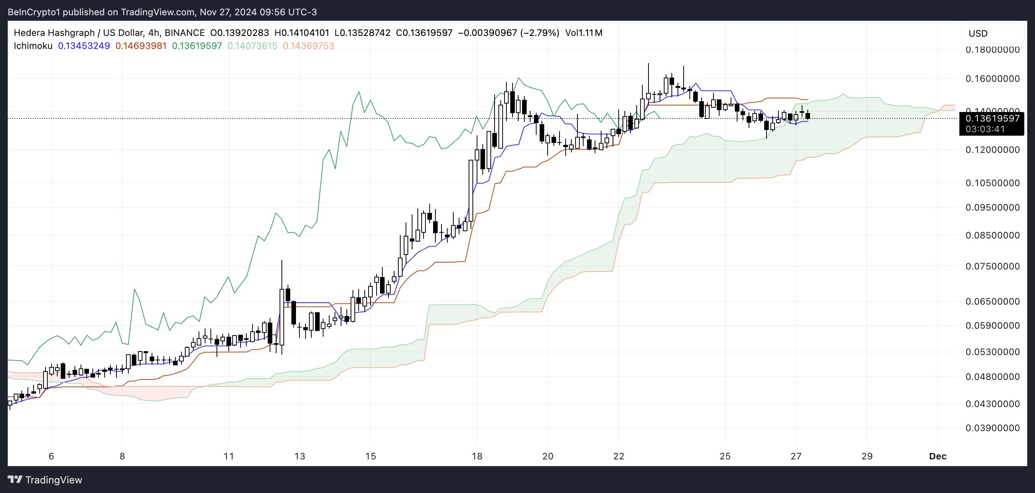The image size is (1035, 493).
Task: Click the light orange value 0.14369753
Action: coord(308,46)
